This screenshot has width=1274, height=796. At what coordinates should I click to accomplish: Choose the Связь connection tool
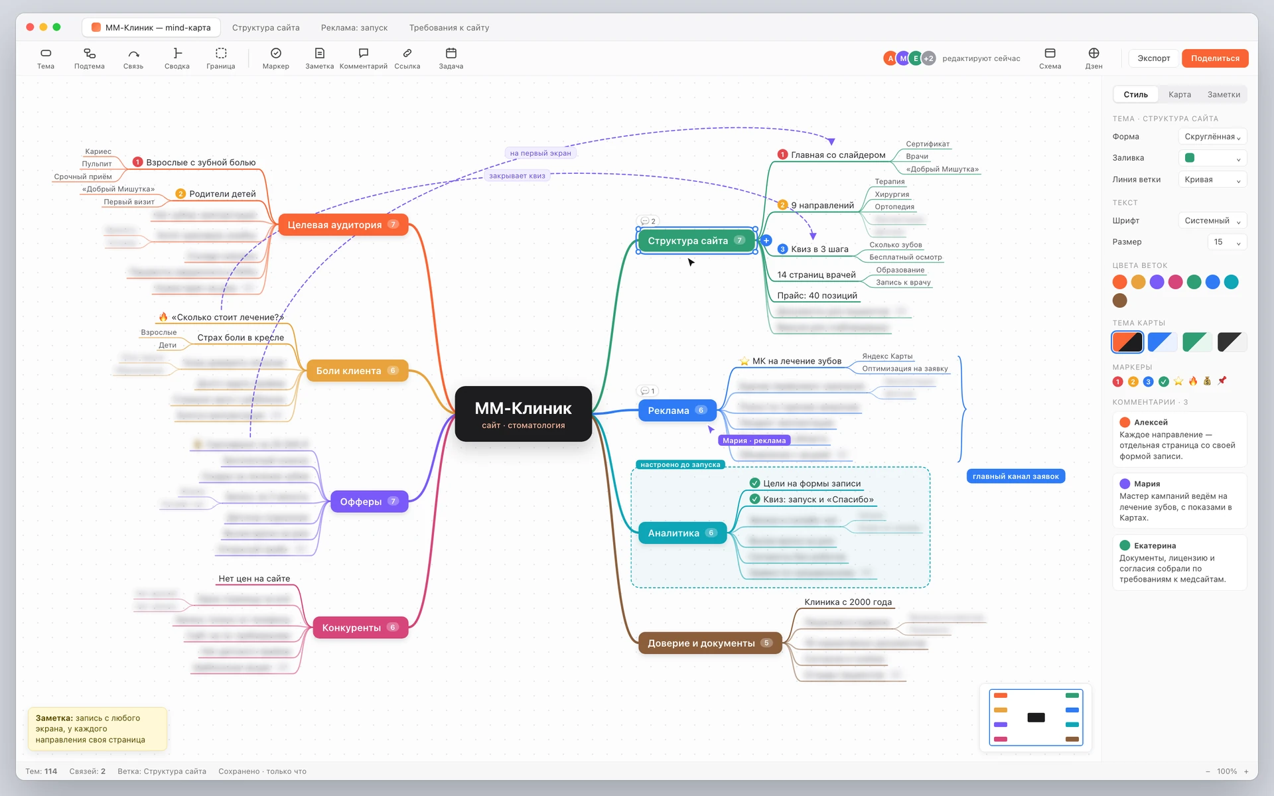tap(133, 58)
